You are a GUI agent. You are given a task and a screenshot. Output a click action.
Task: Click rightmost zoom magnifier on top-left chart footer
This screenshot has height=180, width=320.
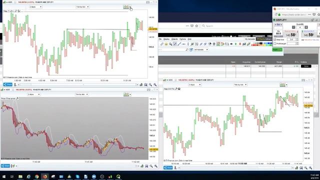[x=155, y=84]
